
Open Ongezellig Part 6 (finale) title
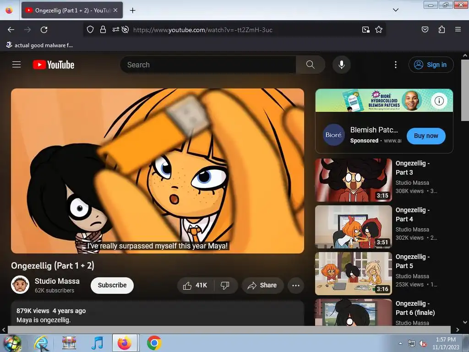click(x=415, y=308)
